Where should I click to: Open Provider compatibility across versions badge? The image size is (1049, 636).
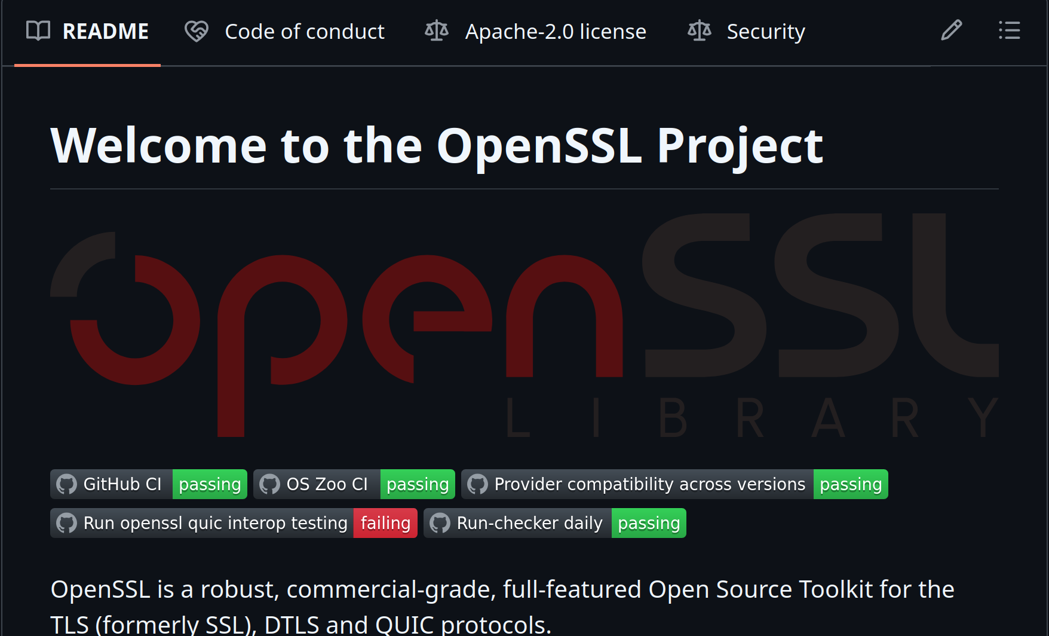pyautogui.click(x=674, y=484)
